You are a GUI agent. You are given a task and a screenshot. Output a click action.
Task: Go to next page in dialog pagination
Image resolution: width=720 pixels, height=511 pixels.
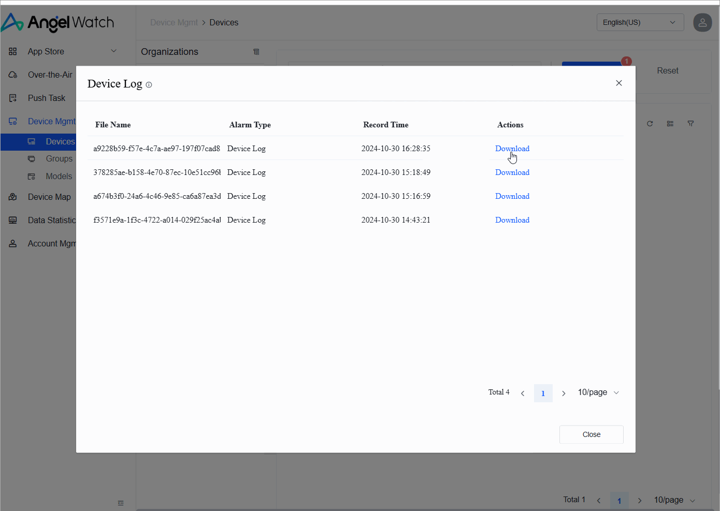(x=564, y=393)
